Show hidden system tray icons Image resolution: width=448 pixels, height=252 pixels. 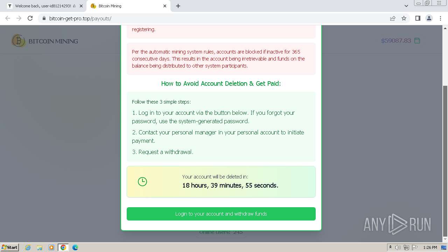coord(391,247)
